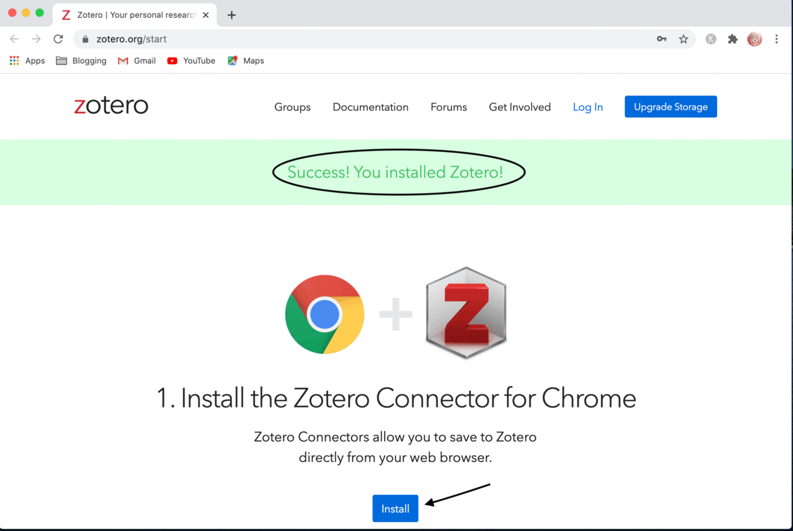
Task: Click the browser profile avatar
Action: click(754, 39)
